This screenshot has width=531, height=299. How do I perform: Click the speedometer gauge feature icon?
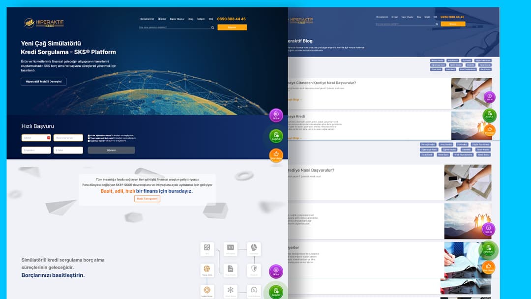pyautogui.click(x=254, y=291)
